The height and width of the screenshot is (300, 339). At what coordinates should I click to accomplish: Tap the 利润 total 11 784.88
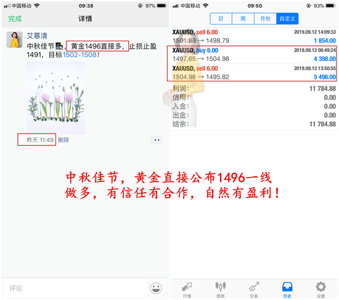click(322, 89)
